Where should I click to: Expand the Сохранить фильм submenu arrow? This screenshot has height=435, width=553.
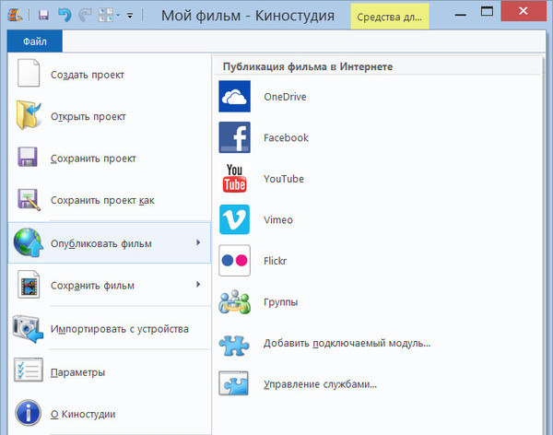pos(198,286)
